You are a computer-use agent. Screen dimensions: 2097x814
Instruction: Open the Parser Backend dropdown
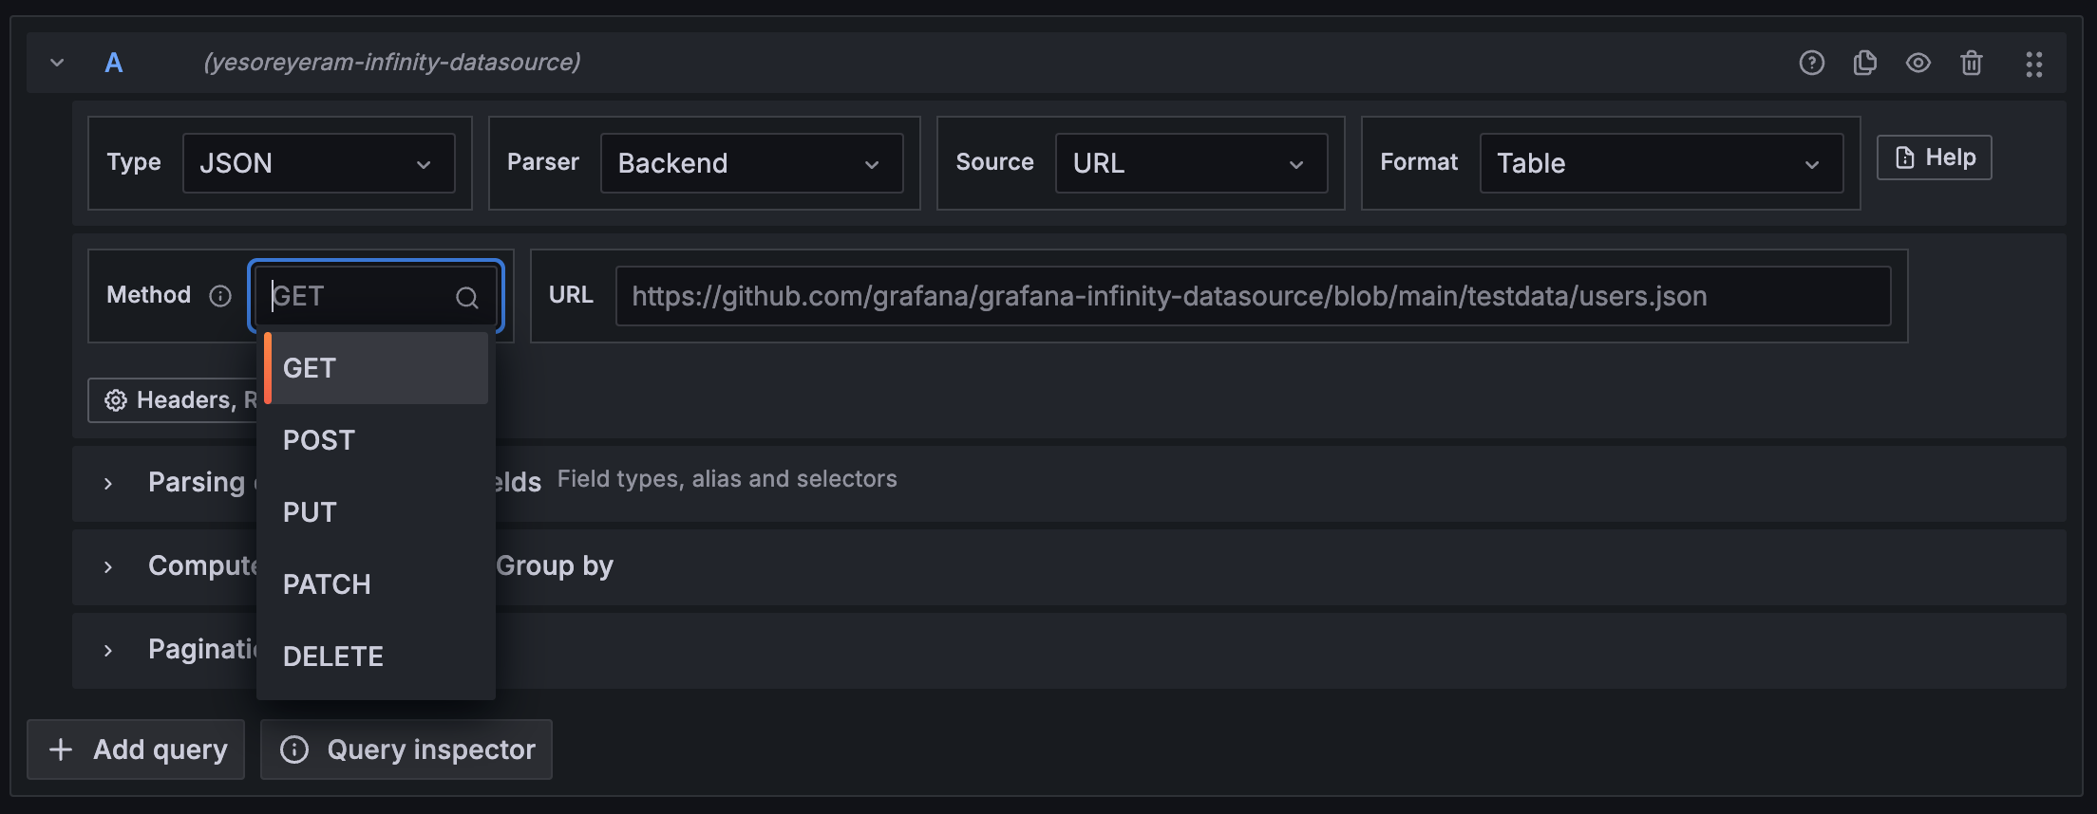pos(750,163)
